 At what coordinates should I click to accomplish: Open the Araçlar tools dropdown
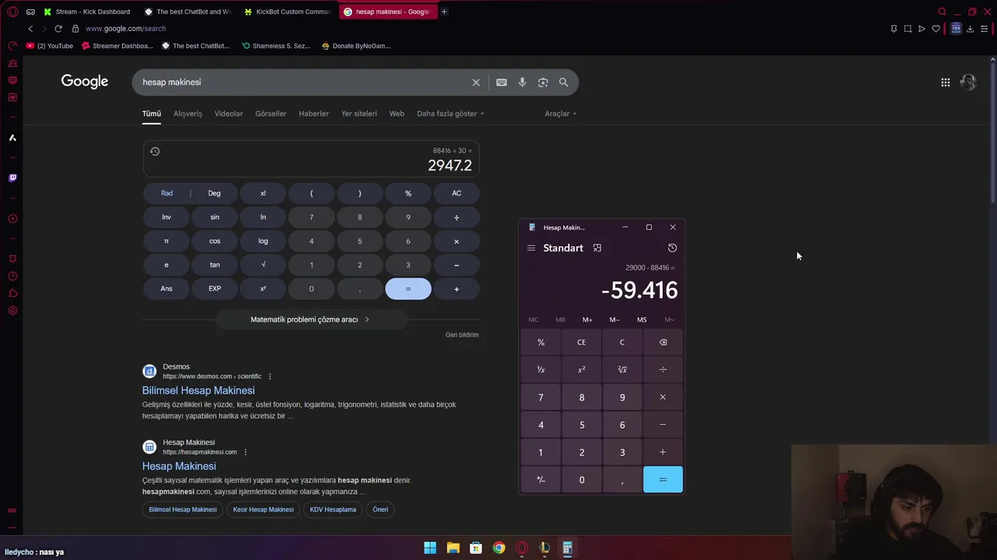coord(561,114)
